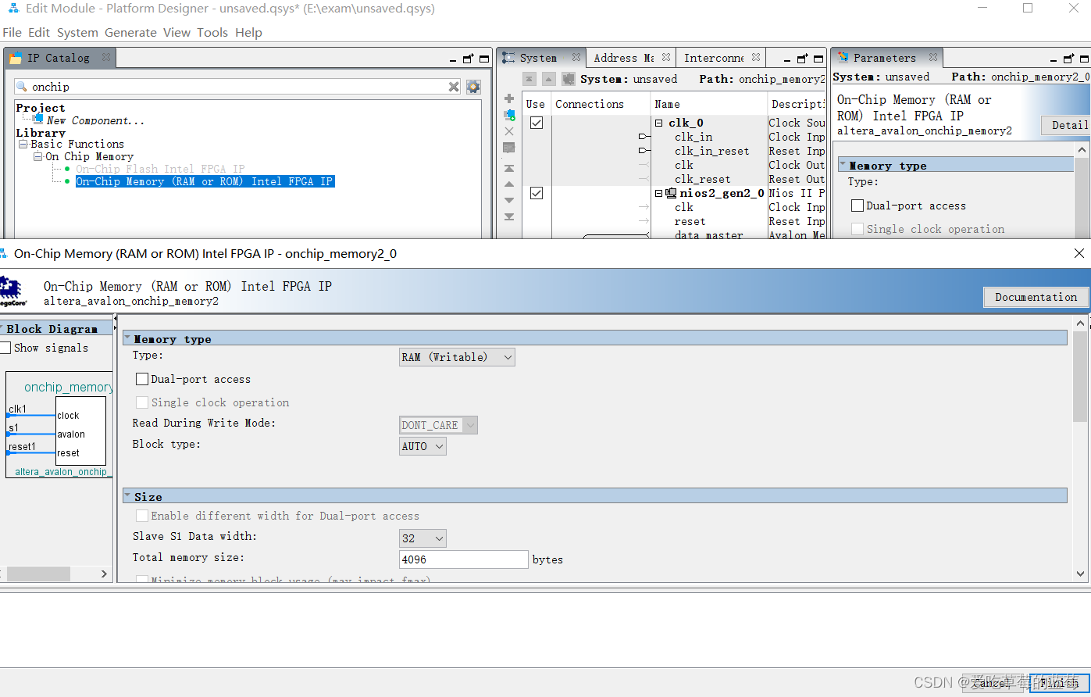Enable Dual-port access in Parameters panel

[x=857, y=206]
